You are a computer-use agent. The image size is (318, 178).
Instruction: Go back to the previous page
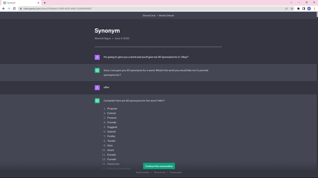[3, 9]
